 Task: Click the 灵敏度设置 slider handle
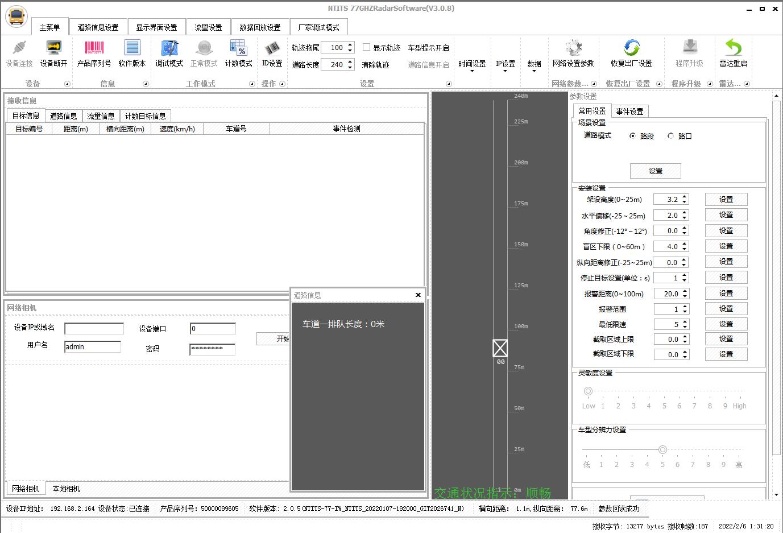coord(589,391)
